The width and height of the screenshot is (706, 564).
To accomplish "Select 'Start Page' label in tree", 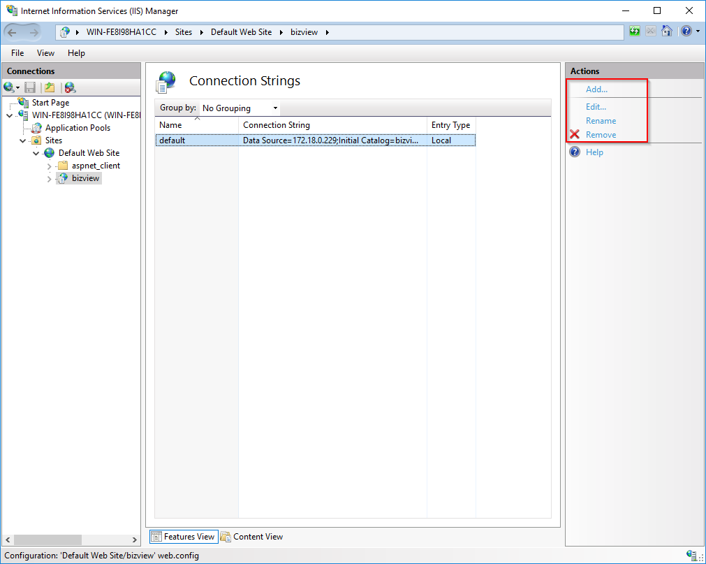I will (x=50, y=103).
